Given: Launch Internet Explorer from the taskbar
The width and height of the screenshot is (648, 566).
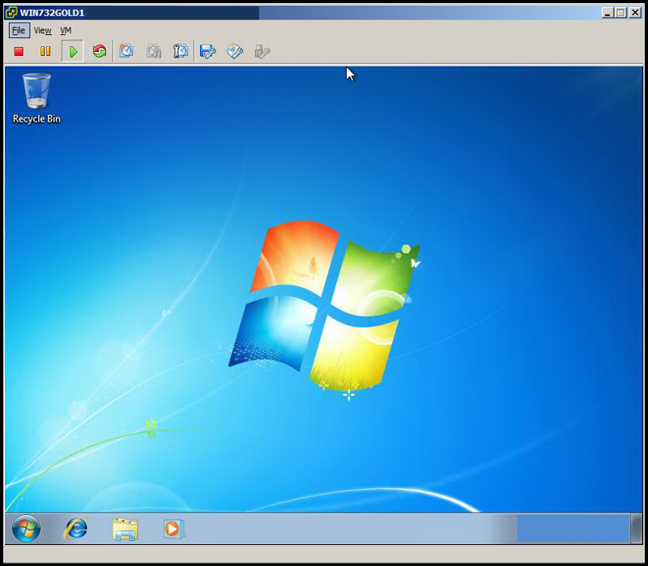Looking at the screenshot, I should [76, 529].
